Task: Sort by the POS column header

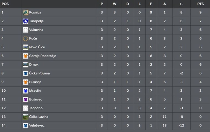Action: point(5,4)
